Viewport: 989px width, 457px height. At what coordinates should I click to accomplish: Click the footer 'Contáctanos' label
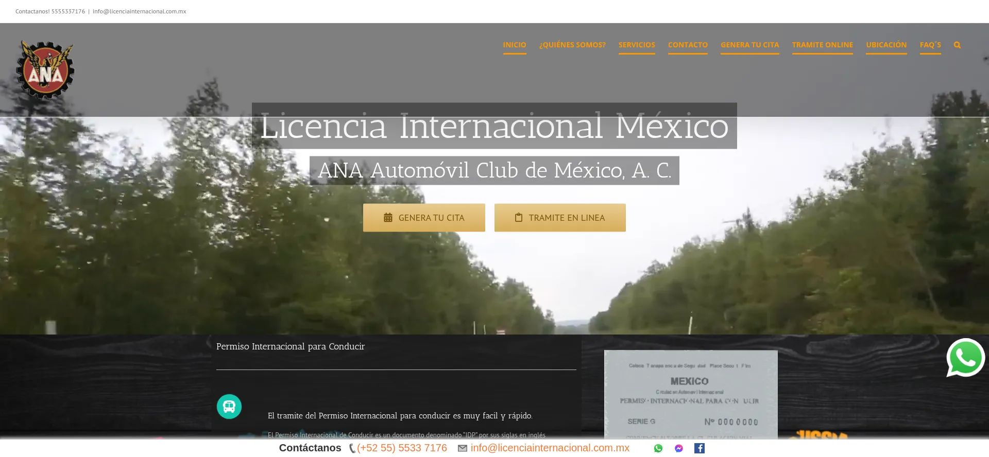pyautogui.click(x=310, y=448)
